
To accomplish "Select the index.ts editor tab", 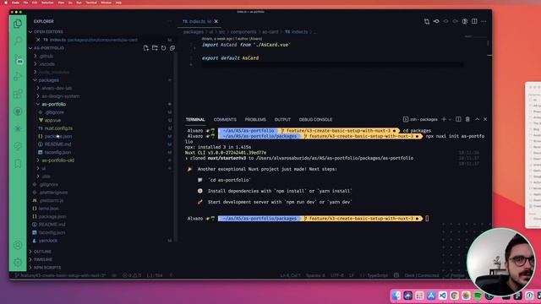I will point(199,21).
